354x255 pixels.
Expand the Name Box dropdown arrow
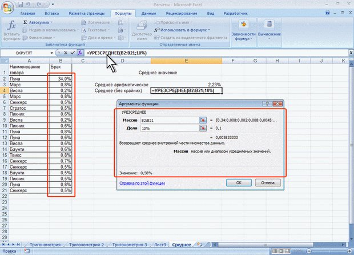pos(52,53)
